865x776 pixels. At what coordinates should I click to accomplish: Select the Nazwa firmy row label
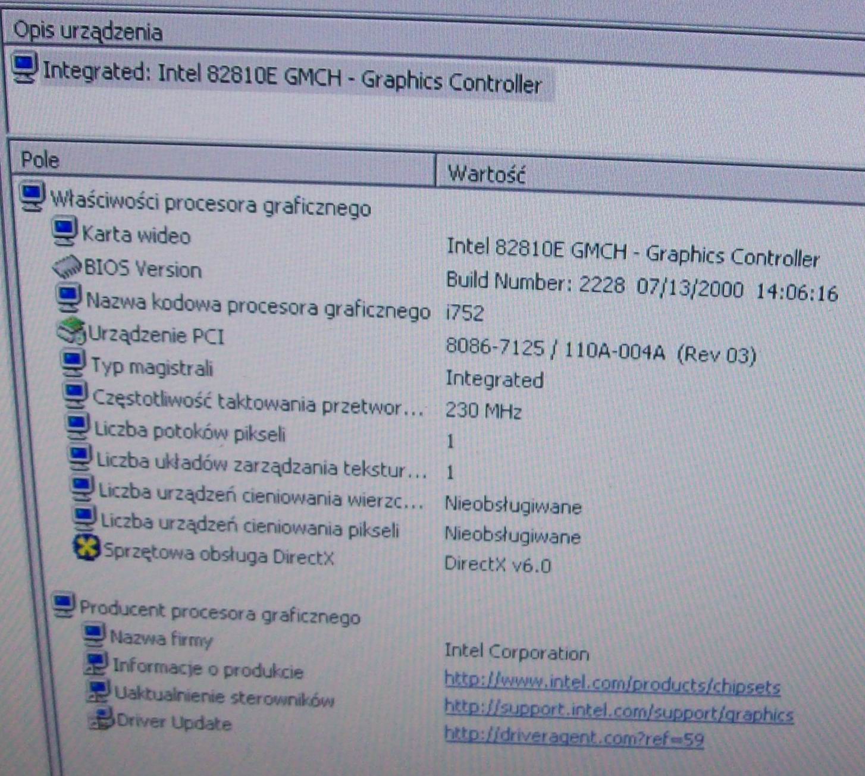tap(161, 639)
